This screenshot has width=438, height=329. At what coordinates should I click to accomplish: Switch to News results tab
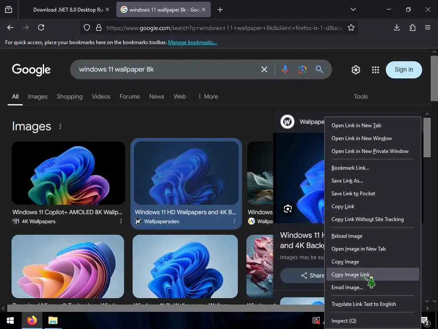pyautogui.click(x=157, y=96)
